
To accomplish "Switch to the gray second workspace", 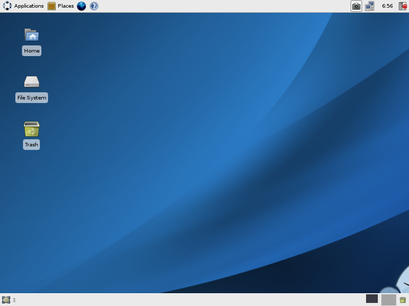I will pos(389,300).
